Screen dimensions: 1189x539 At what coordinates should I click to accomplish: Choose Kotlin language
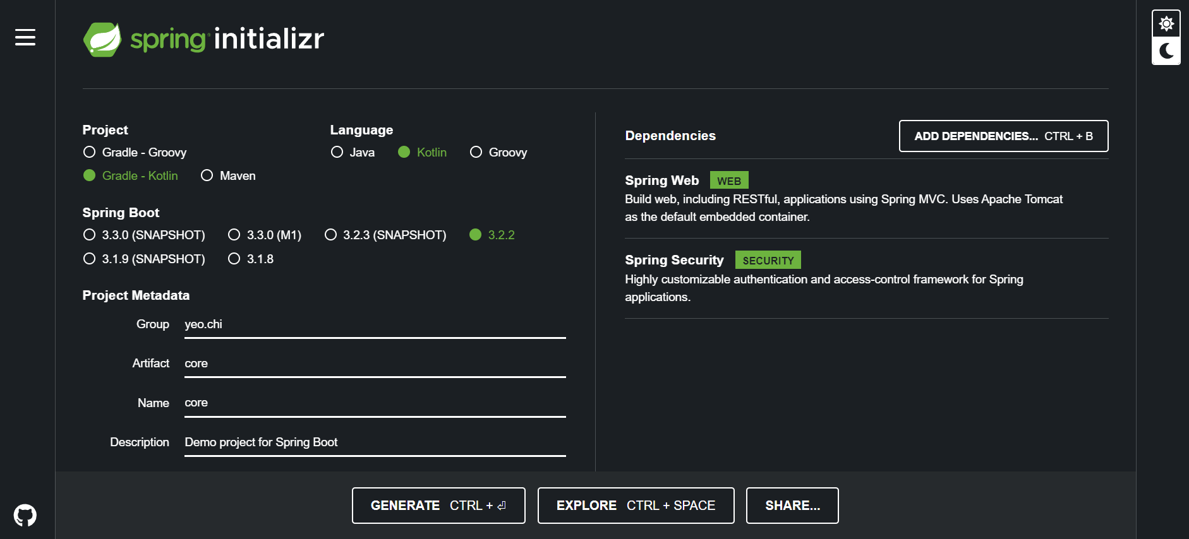pyautogui.click(x=422, y=152)
